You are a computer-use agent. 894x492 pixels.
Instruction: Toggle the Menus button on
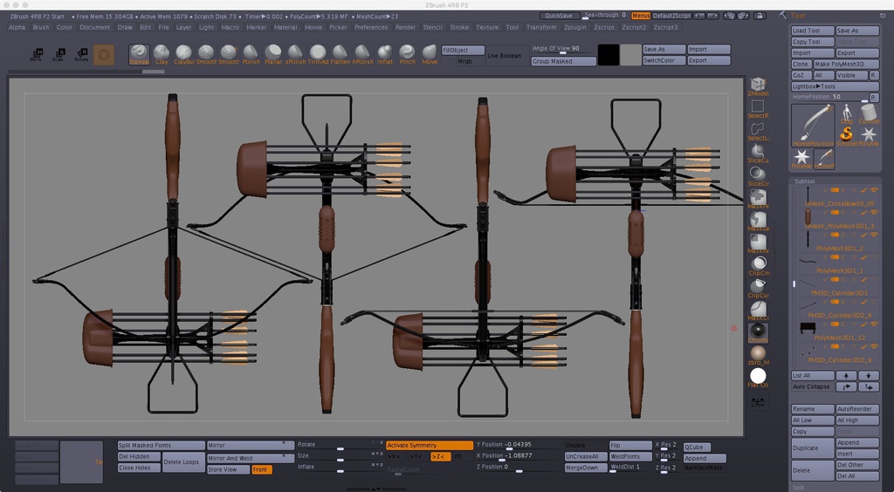[640, 16]
